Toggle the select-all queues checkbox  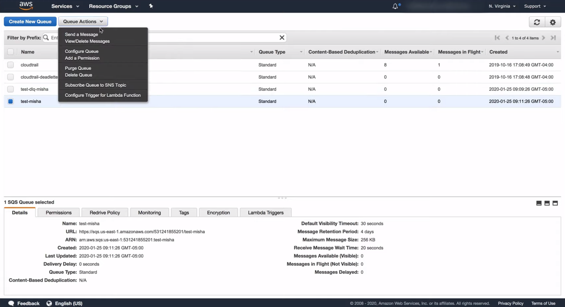pyautogui.click(x=10, y=52)
